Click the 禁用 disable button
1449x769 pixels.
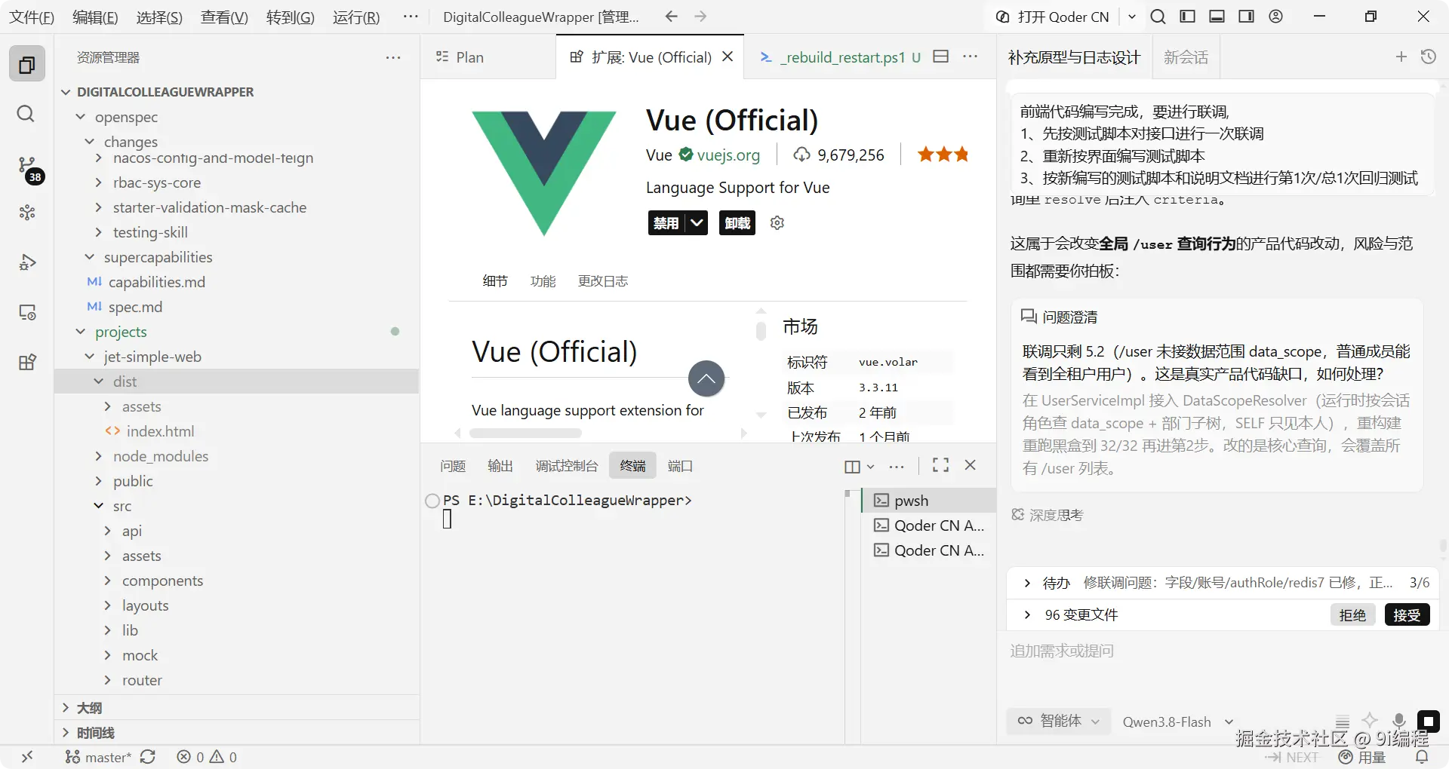666,222
